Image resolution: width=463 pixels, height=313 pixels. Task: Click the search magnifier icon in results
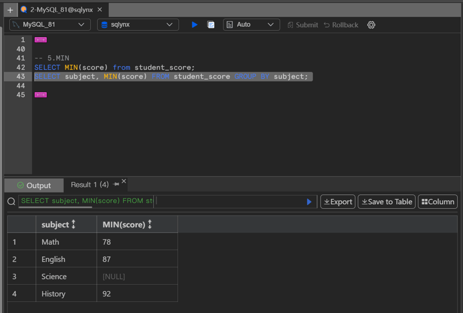click(x=11, y=201)
